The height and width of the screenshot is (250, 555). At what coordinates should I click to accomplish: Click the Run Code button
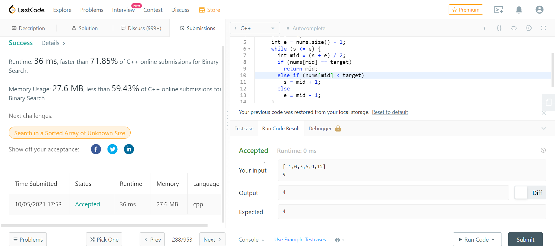tap(477, 239)
